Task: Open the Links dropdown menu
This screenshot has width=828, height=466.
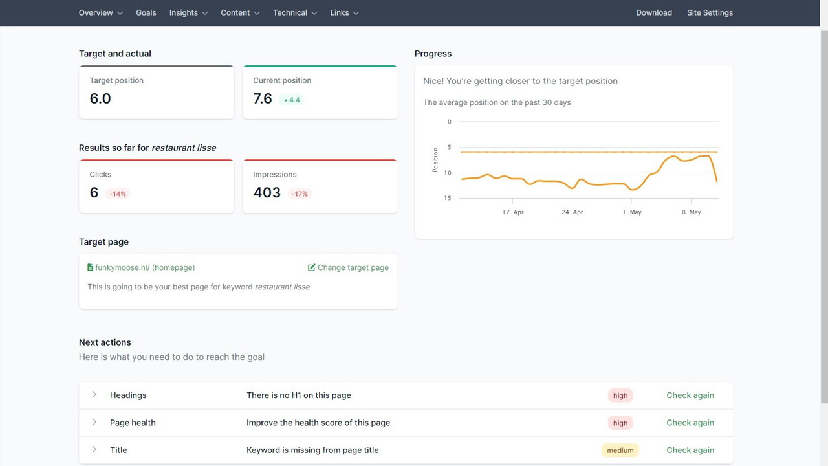Action: (x=344, y=12)
